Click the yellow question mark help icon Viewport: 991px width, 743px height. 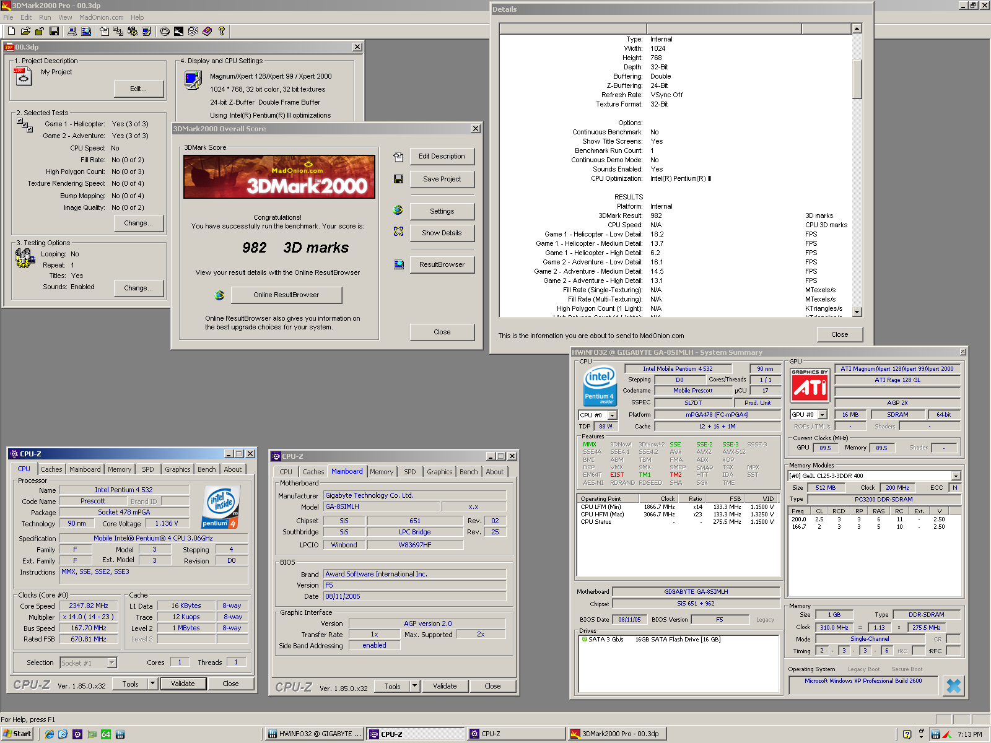[222, 31]
